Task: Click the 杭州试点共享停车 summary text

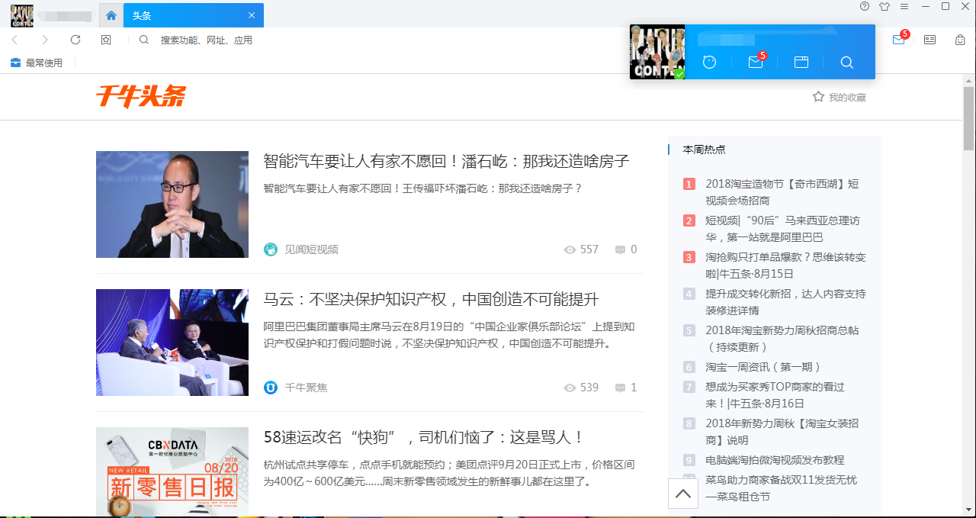Action: [449, 473]
